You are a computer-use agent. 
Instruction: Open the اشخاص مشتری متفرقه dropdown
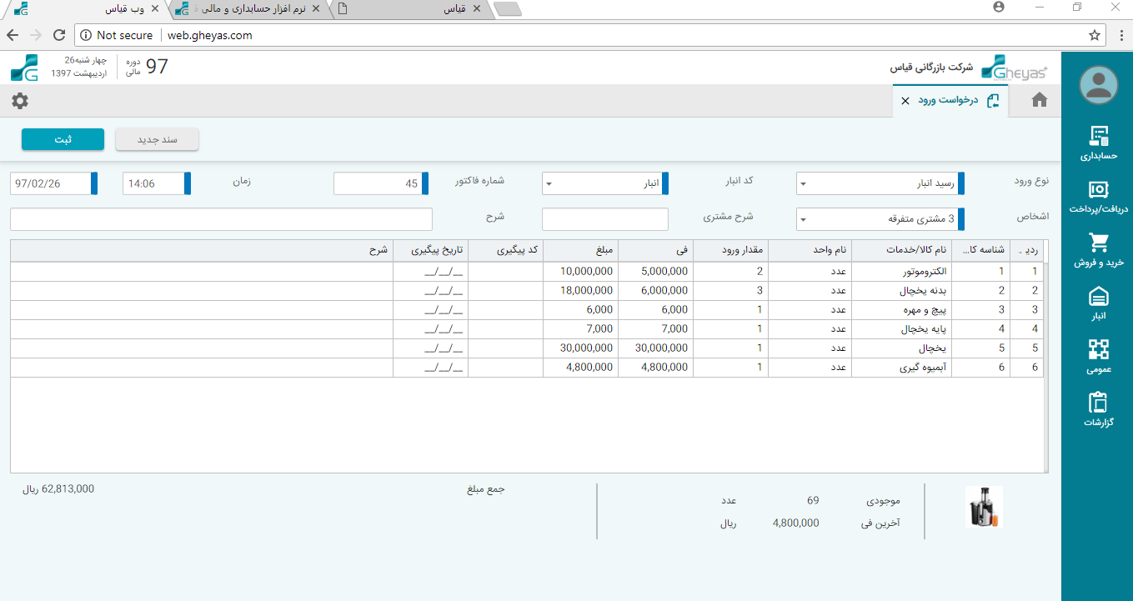[880, 219]
